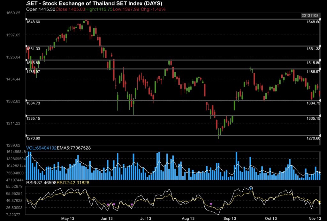Click the Low:1397.99 value
Viewport: 327px width, 221px height.
click(x=126, y=9)
